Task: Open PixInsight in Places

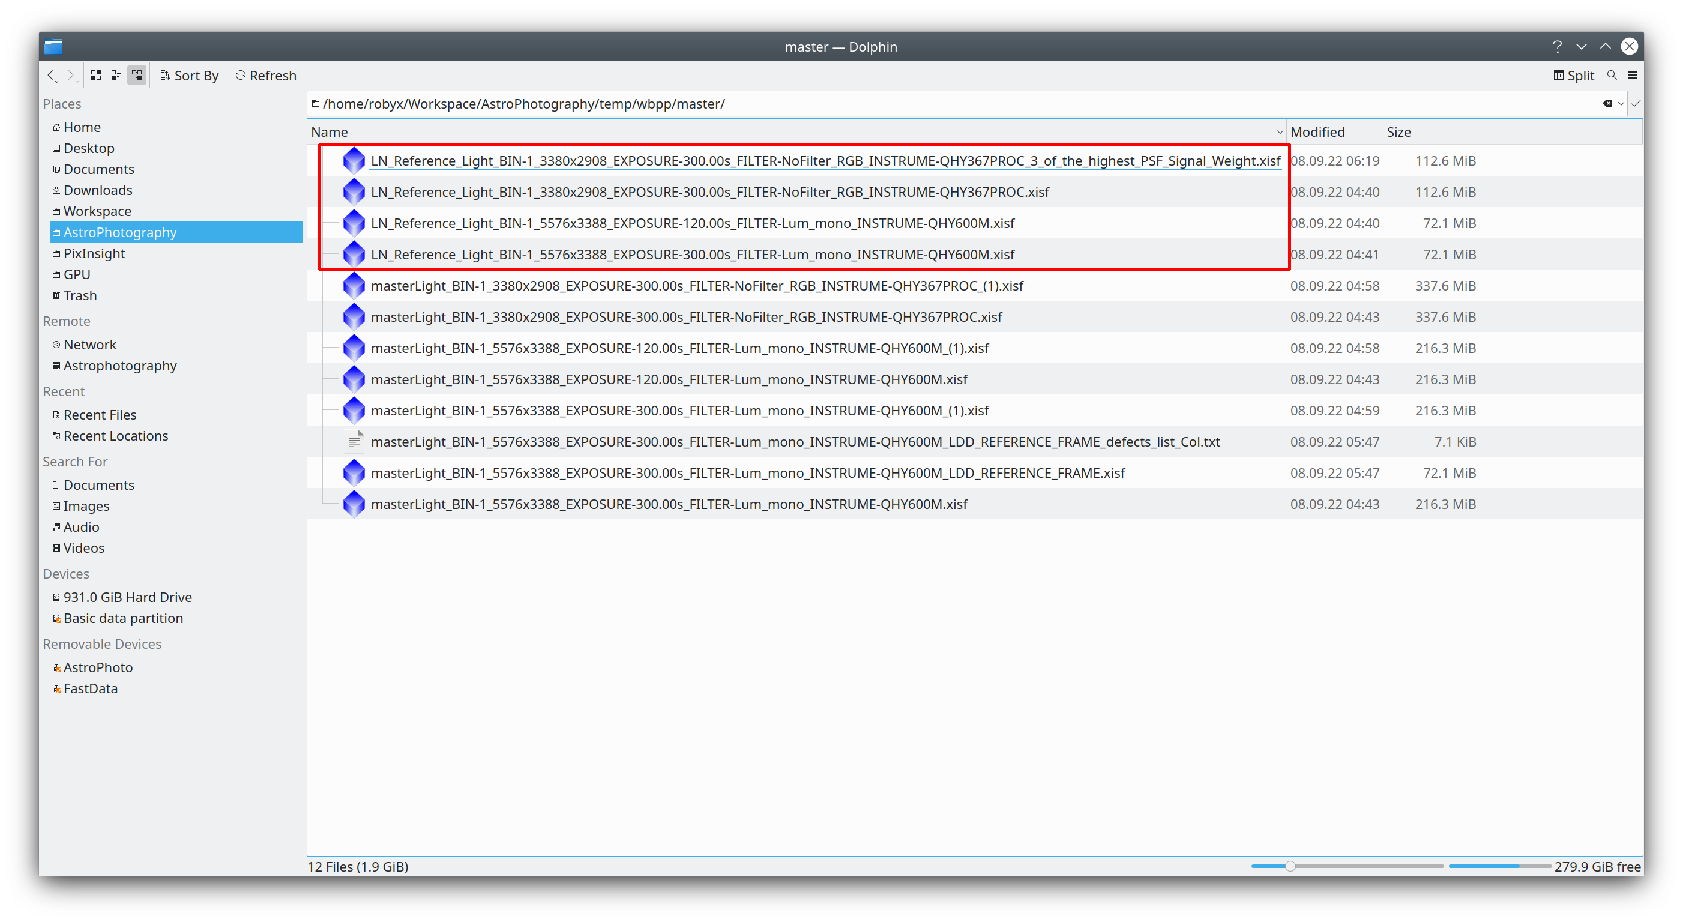Action: (x=94, y=253)
